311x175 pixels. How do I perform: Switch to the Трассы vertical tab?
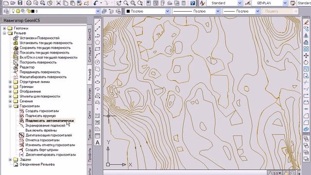pyautogui.click(x=89, y=134)
